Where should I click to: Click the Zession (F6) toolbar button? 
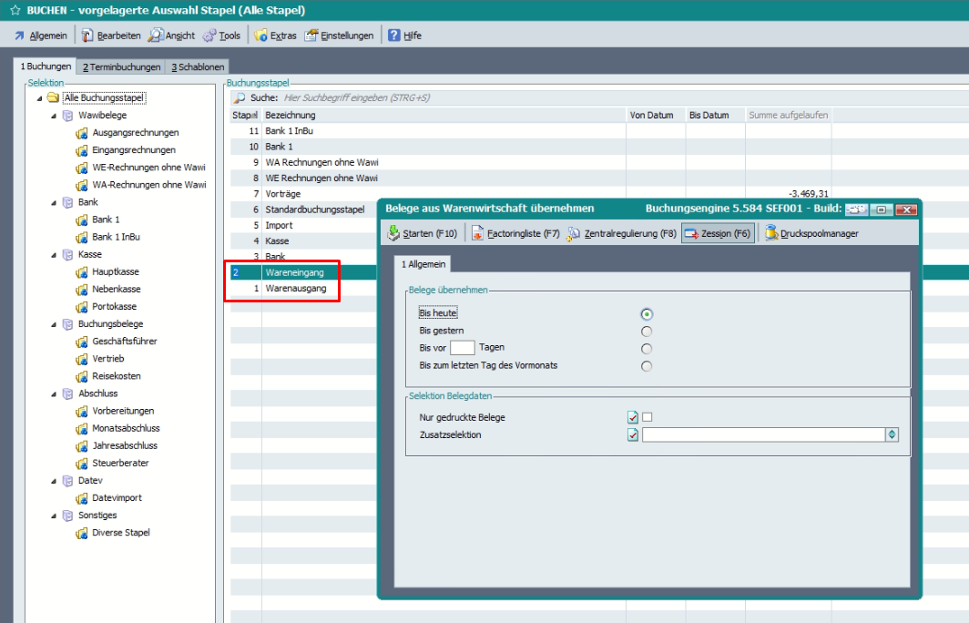(717, 233)
